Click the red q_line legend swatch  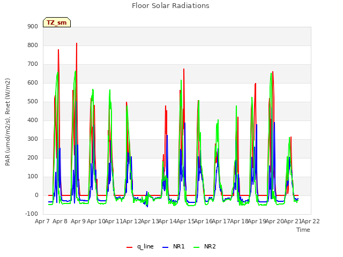click(x=129, y=247)
